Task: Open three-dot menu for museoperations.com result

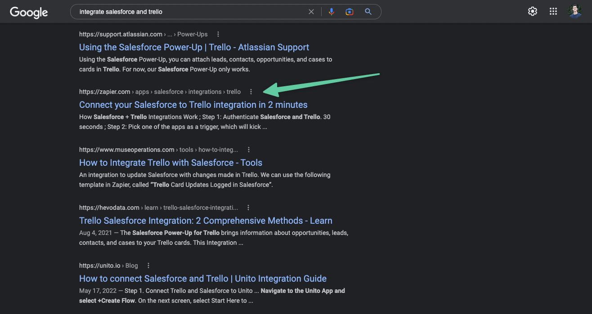Action: tap(249, 150)
